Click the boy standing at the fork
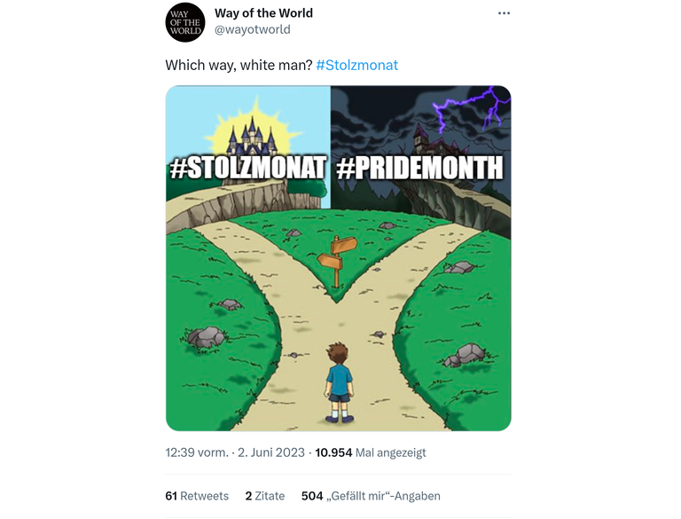Viewport: 681px width, 519px height. pyautogui.click(x=338, y=383)
